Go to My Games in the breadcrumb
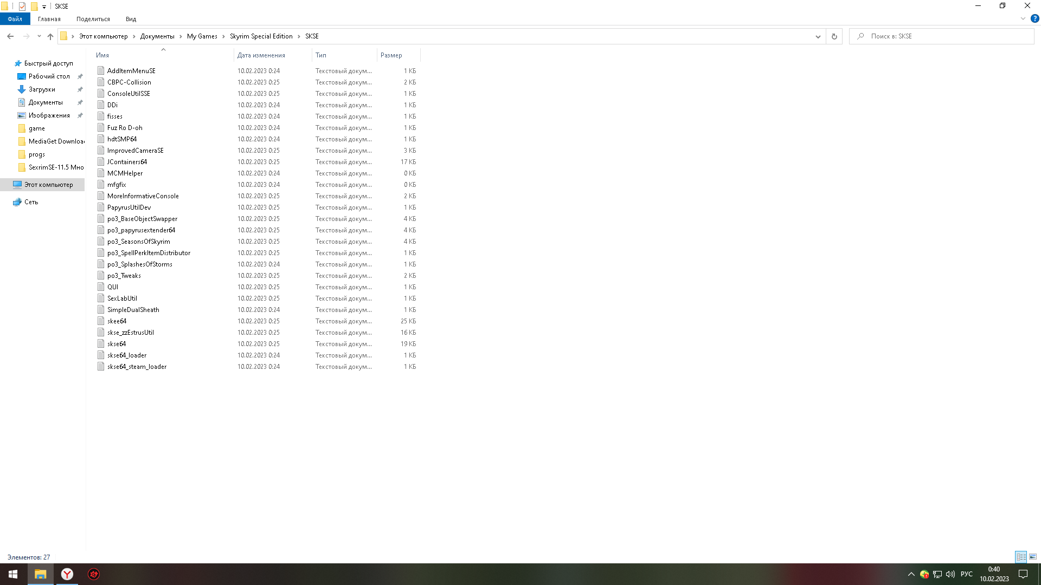 pyautogui.click(x=202, y=36)
